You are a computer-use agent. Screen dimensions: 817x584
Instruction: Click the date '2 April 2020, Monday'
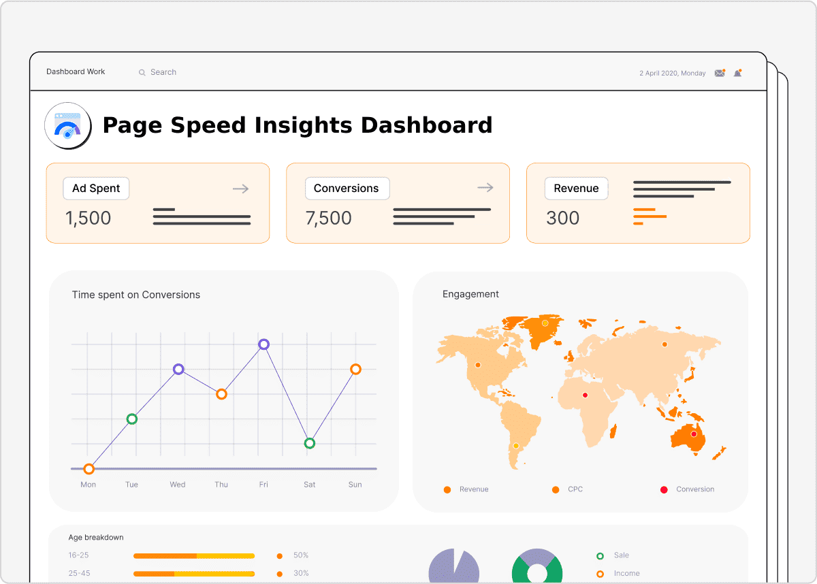(x=673, y=74)
